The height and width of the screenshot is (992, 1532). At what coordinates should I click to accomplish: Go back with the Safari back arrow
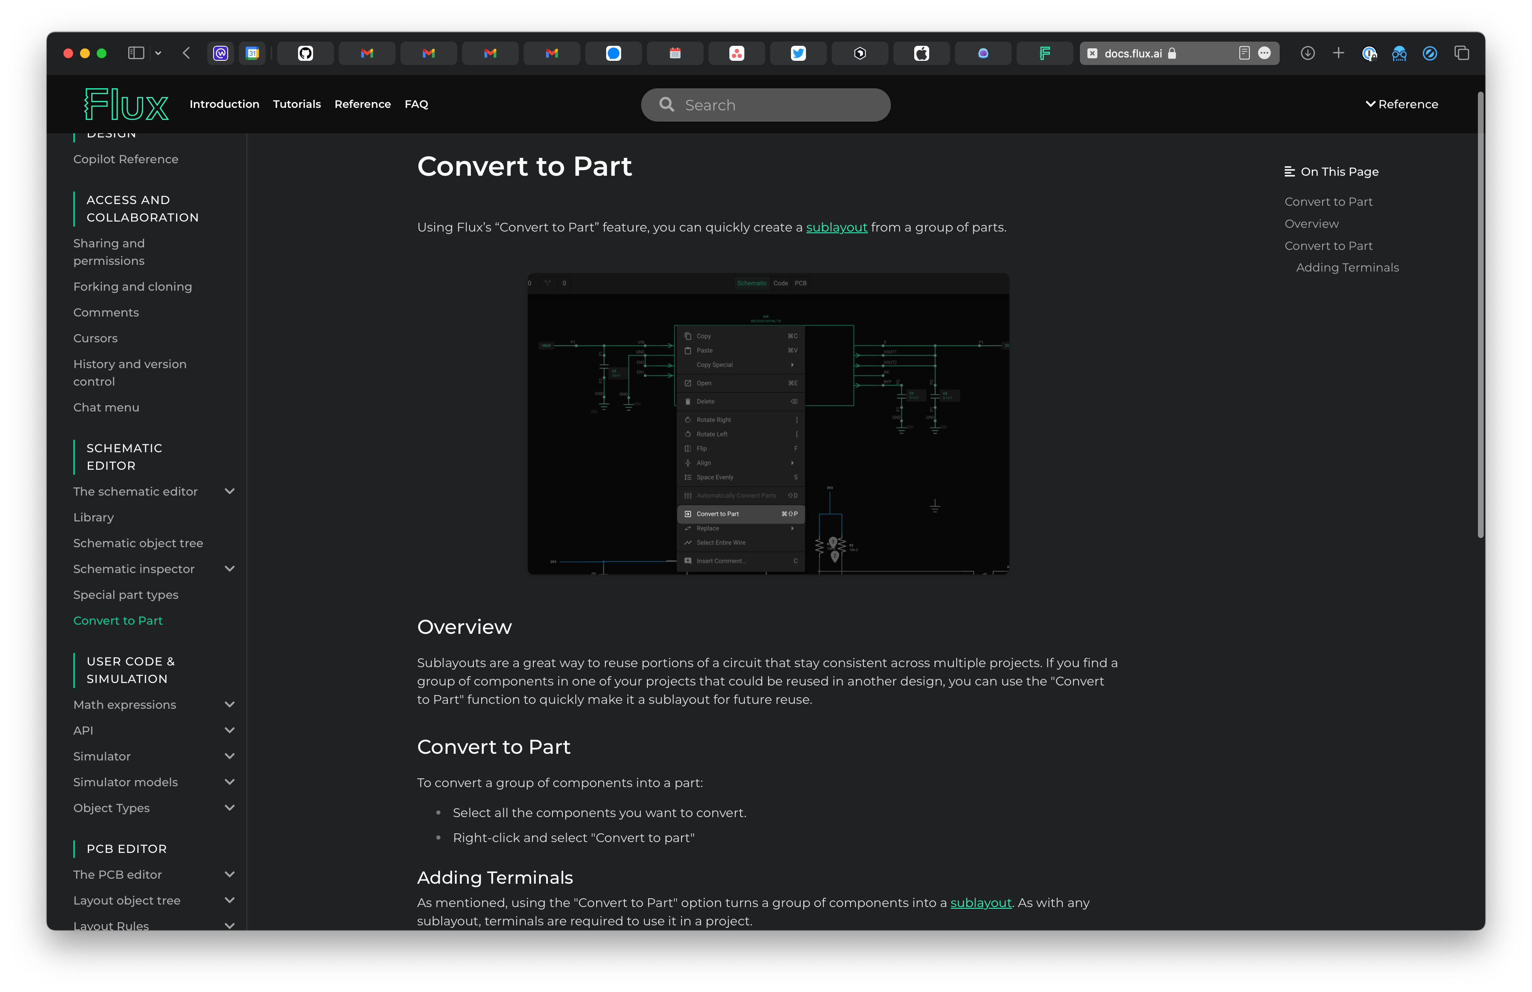pos(186,53)
